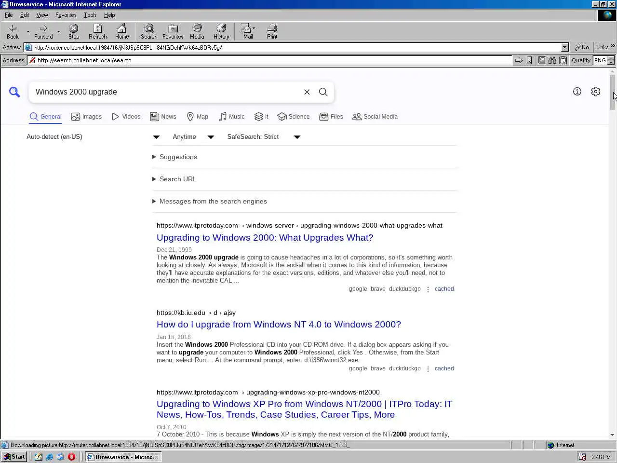Open the View menu
Viewport: 617px width, 463px height.
click(42, 15)
